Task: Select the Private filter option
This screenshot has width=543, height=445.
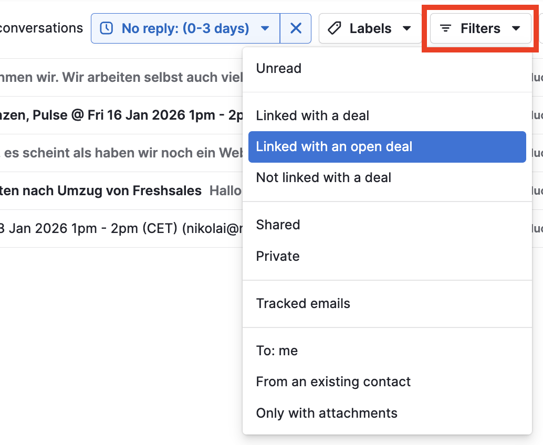Action: 278,256
